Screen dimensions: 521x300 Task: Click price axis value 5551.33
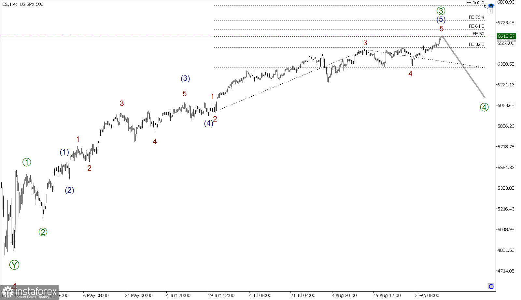pyautogui.click(x=506, y=168)
